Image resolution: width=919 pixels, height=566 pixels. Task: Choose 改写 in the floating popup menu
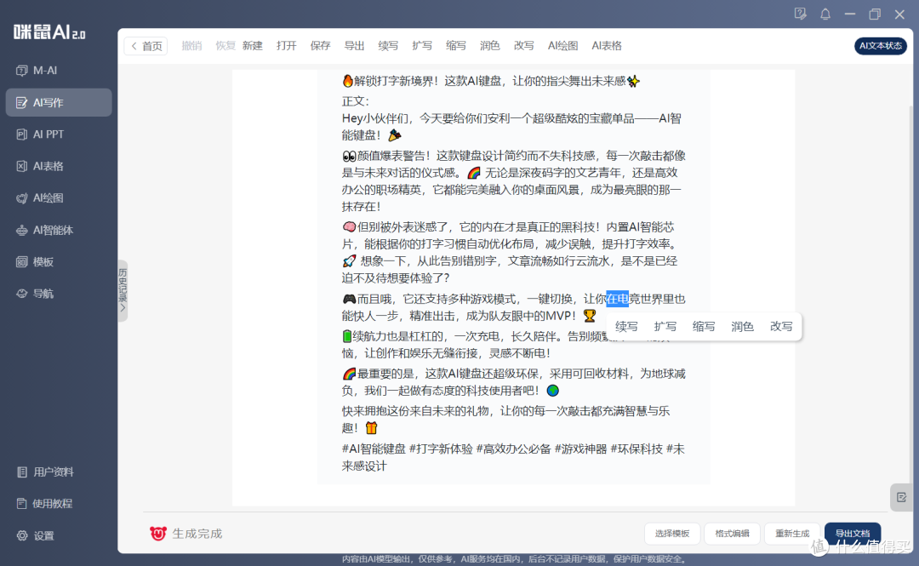tap(780, 327)
